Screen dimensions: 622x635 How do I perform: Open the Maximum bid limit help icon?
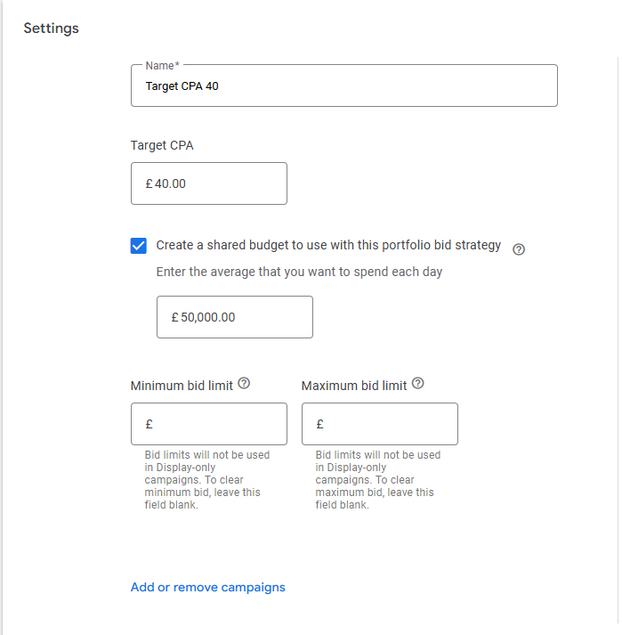[417, 383]
